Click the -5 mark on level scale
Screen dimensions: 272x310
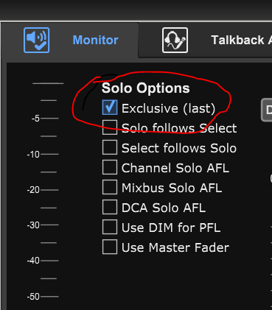click(x=35, y=119)
